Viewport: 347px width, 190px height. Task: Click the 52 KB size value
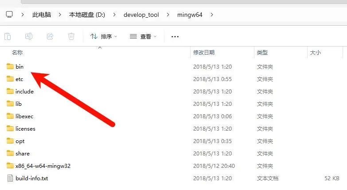332,178
